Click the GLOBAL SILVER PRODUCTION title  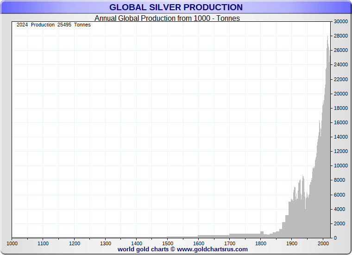176,7
